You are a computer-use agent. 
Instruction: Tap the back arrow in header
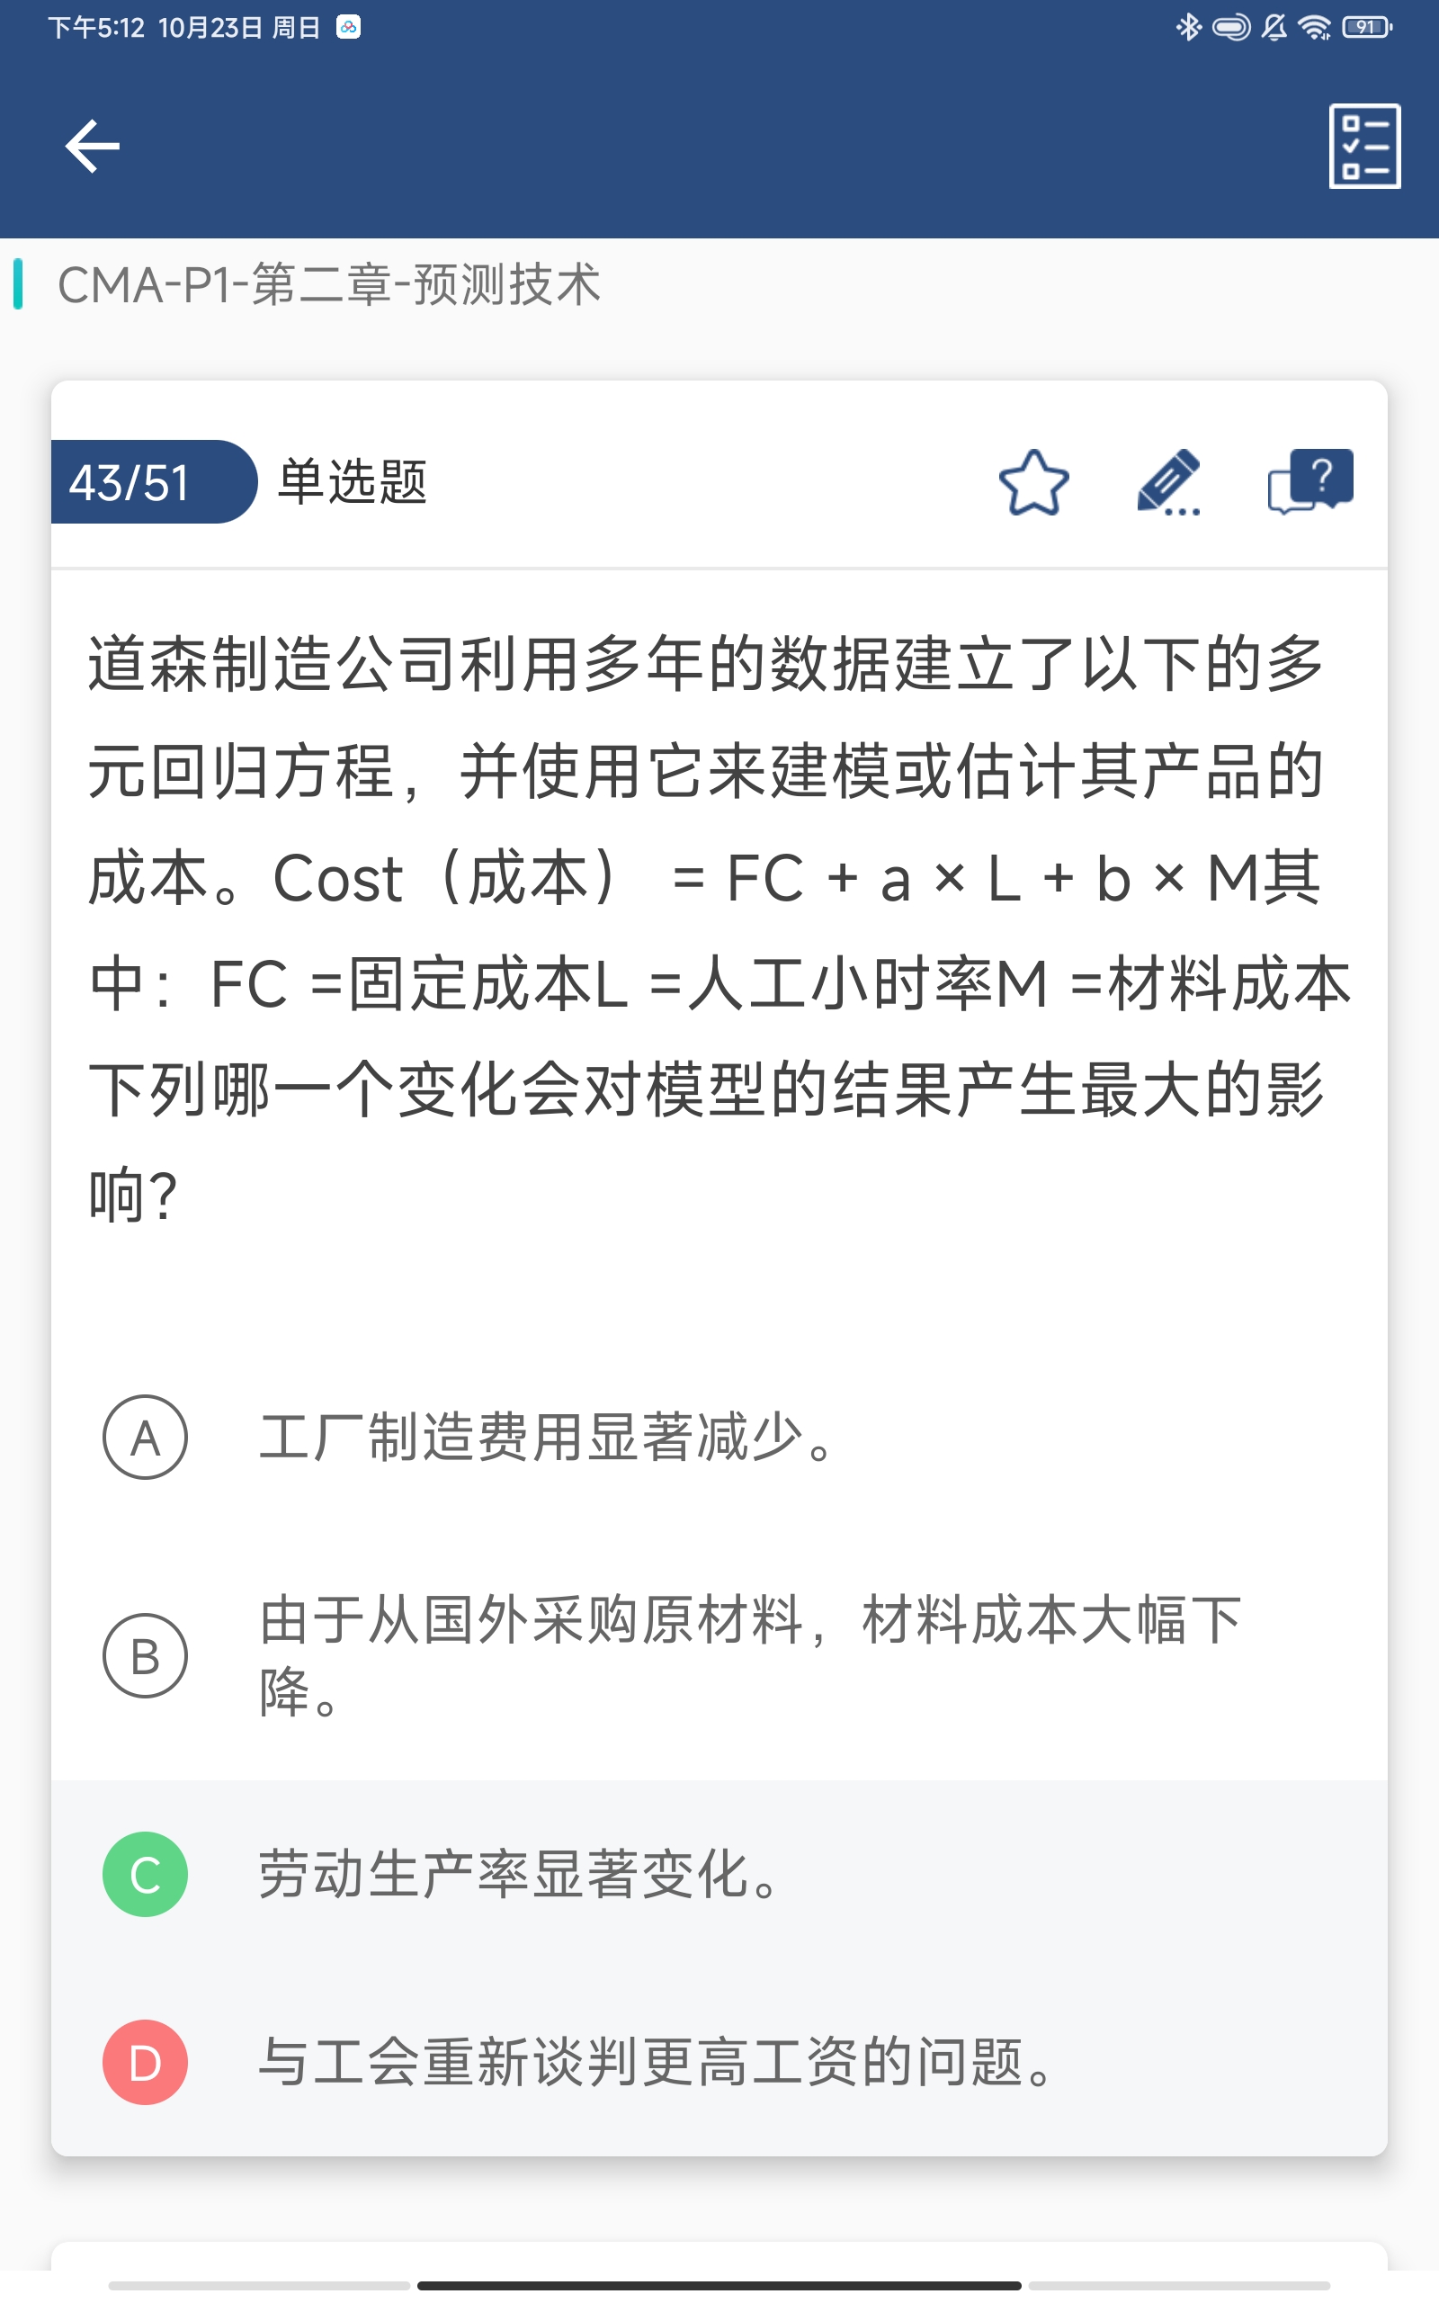(93, 146)
